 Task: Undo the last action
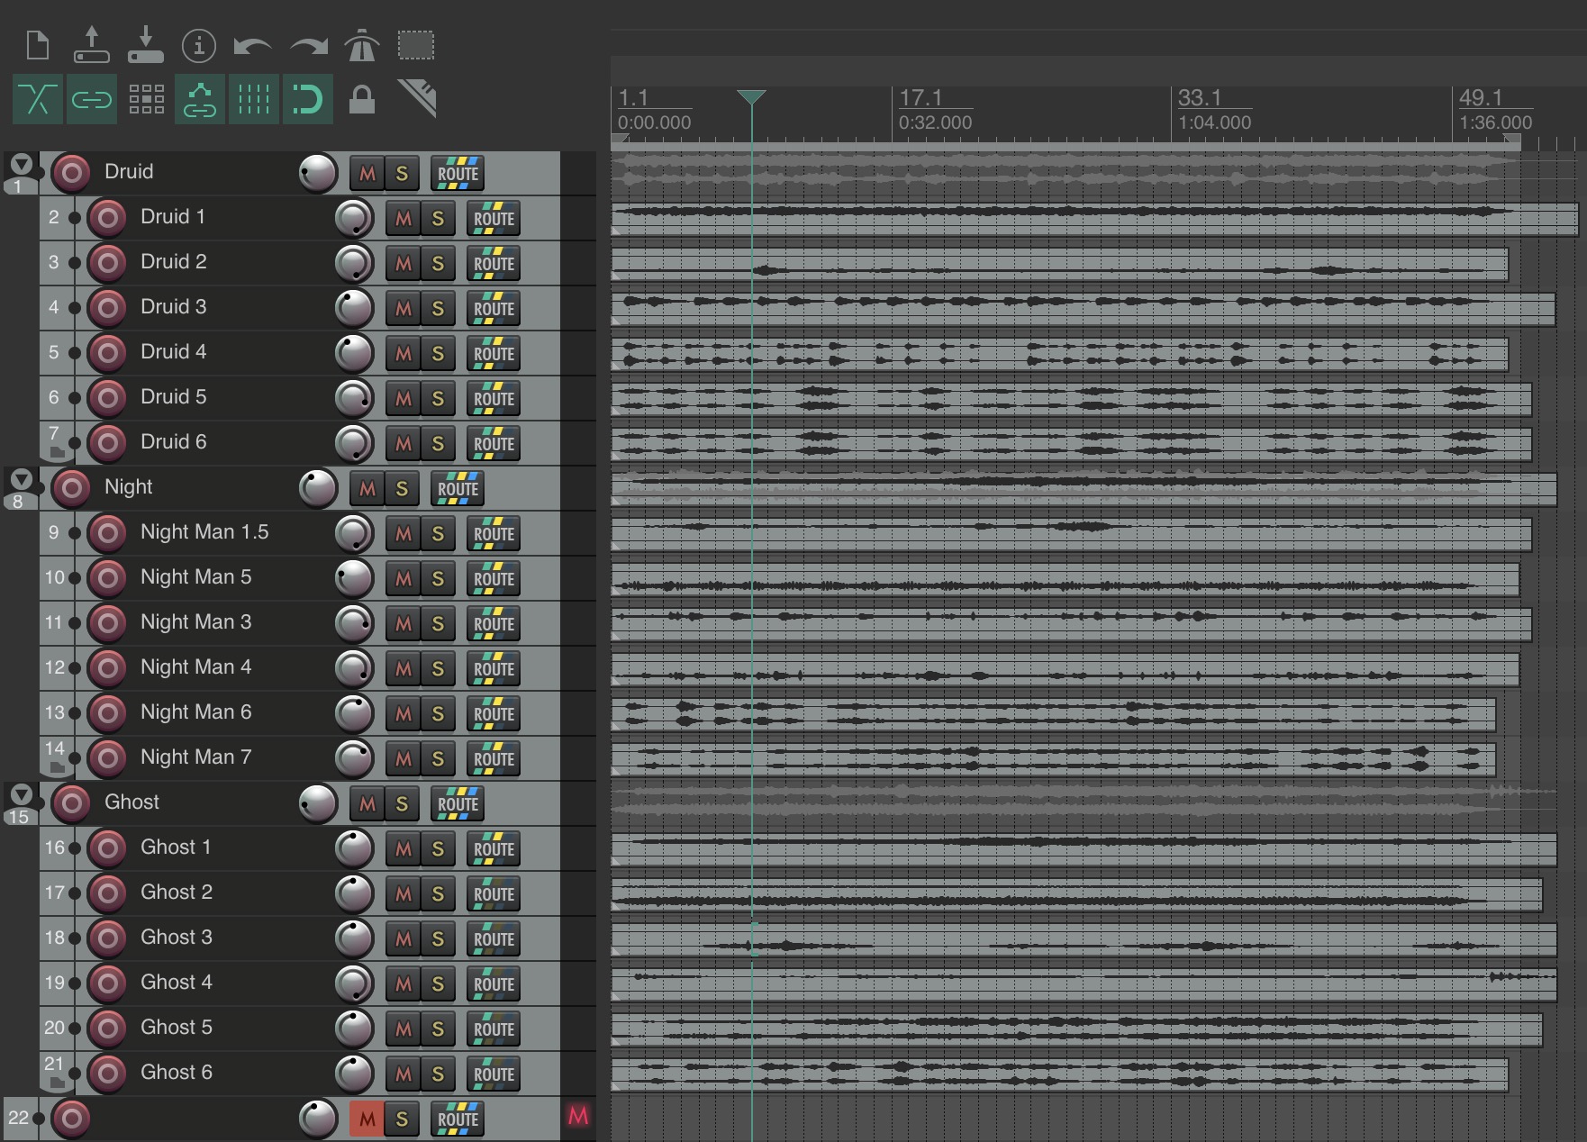click(252, 45)
